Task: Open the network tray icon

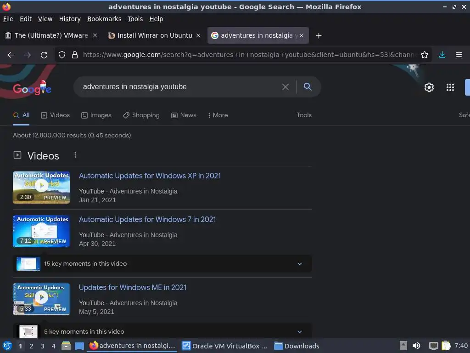Action: (433, 346)
